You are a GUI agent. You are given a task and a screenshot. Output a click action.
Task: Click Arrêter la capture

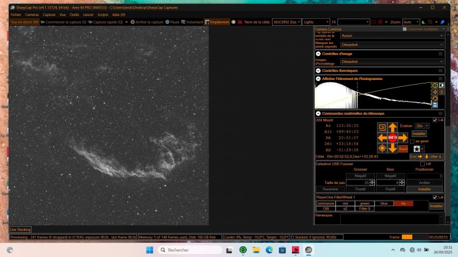pos(147,22)
